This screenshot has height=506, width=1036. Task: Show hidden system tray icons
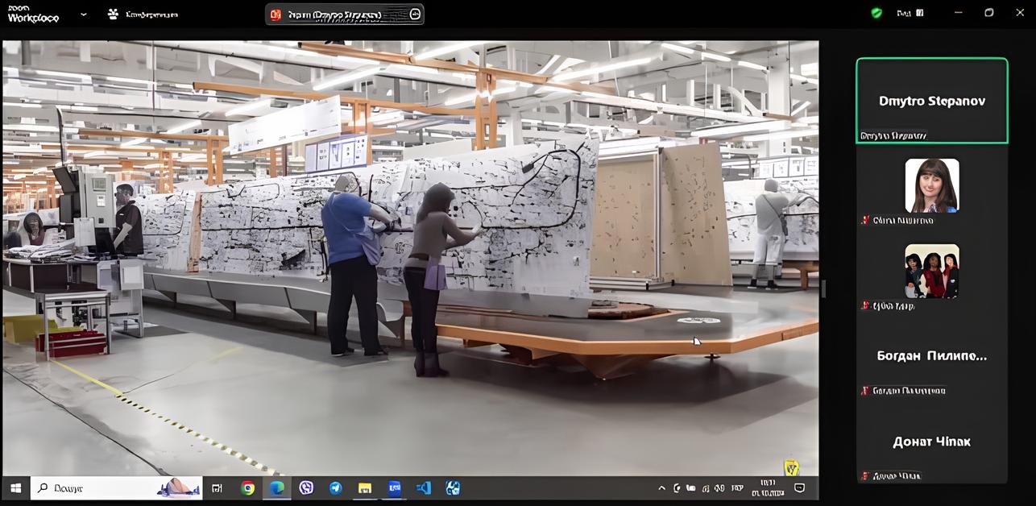[662, 487]
